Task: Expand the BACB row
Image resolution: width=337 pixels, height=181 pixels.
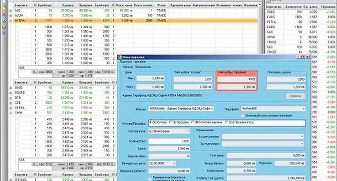Action: coord(10,88)
